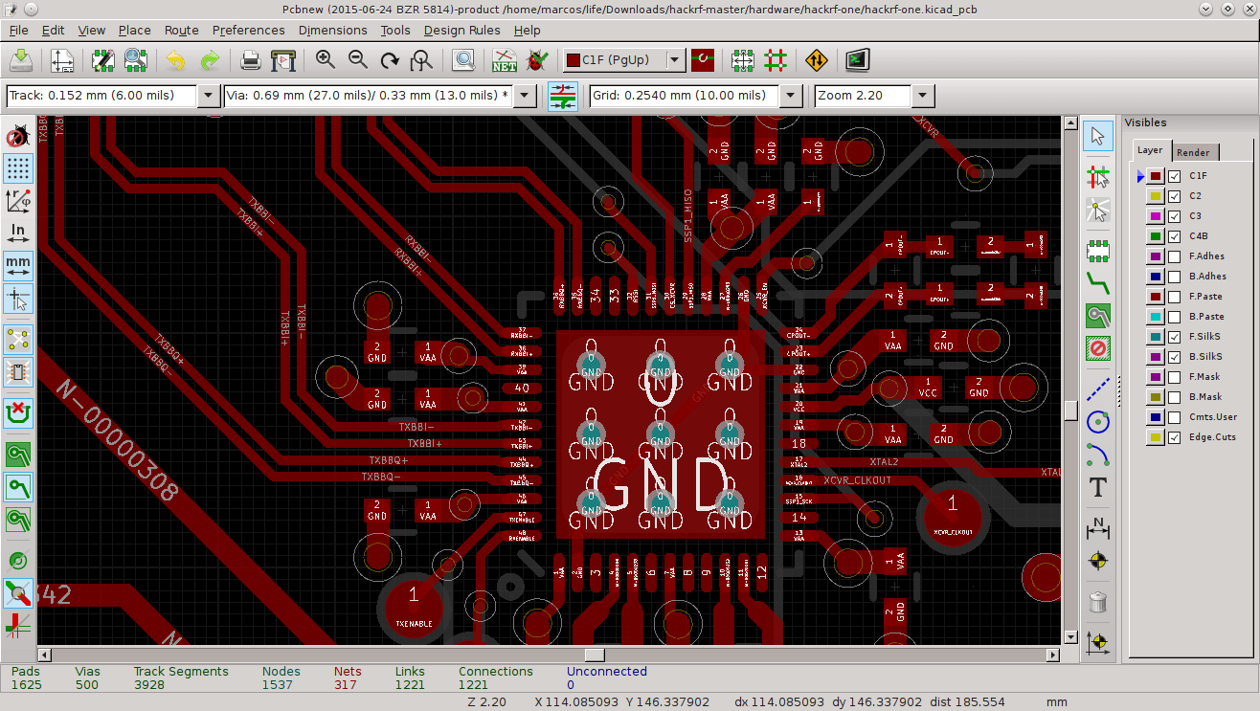Open the Route menu
Viewport: 1260px width, 711px height.
click(181, 30)
